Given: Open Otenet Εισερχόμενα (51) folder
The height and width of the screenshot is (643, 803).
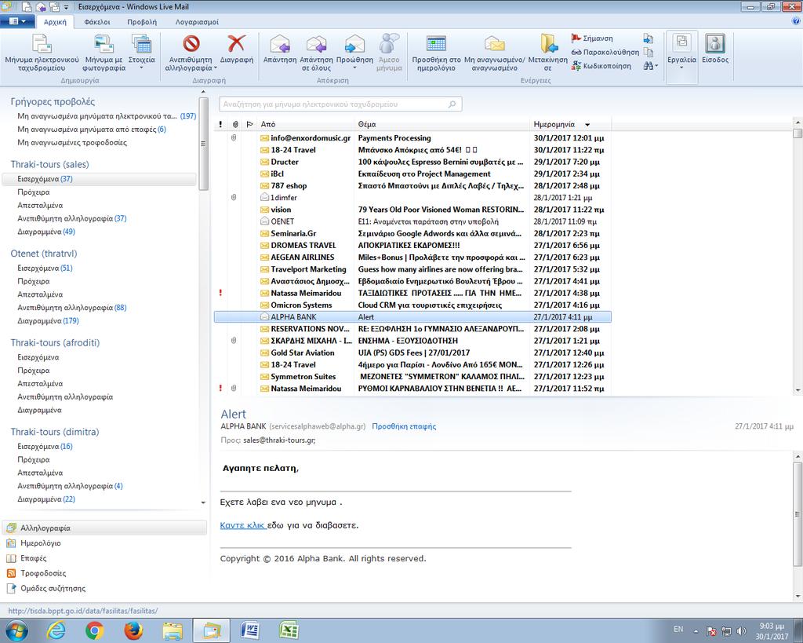Looking at the screenshot, I should tap(45, 269).
